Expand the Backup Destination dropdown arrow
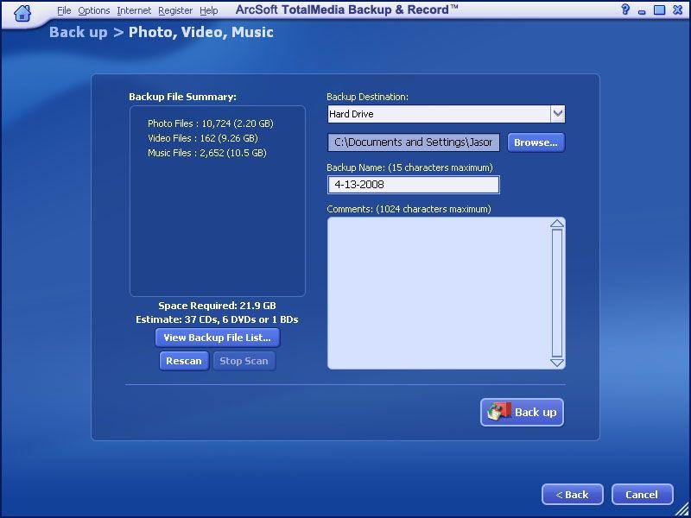Image resolution: width=691 pixels, height=518 pixels. click(x=557, y=114)
